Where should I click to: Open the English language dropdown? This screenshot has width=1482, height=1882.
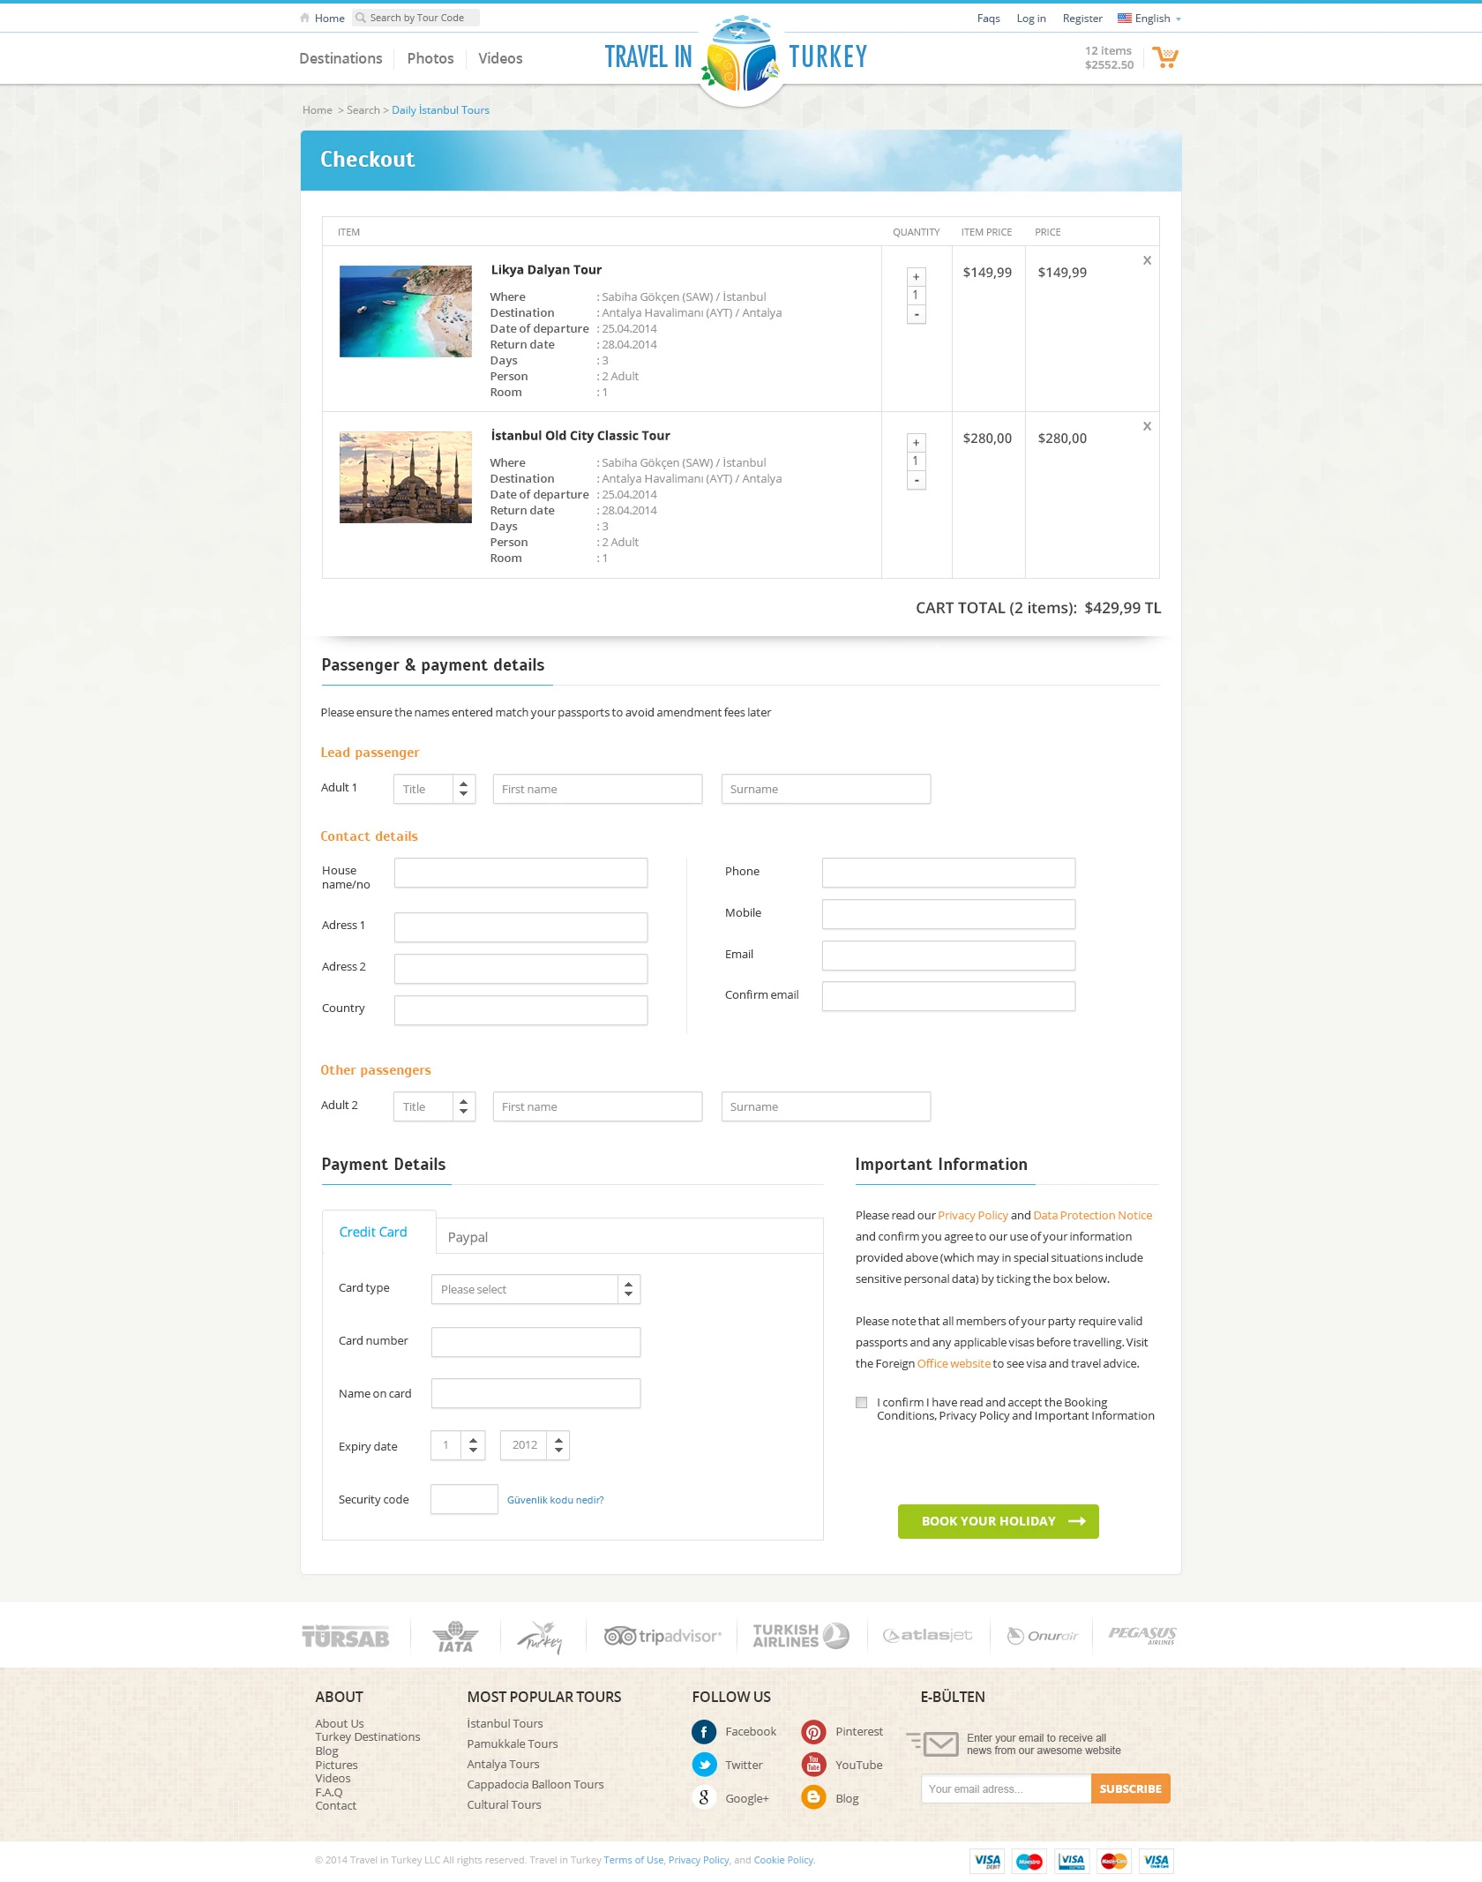point(1149,19)
